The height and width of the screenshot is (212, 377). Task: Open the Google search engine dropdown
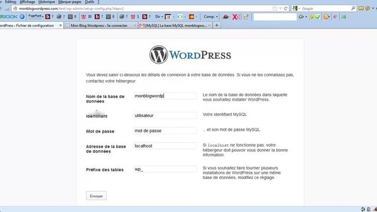coord(299,8)
